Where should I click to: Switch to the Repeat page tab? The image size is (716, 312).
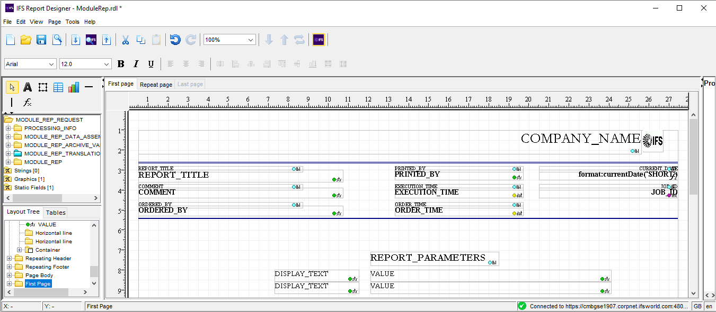156,85
